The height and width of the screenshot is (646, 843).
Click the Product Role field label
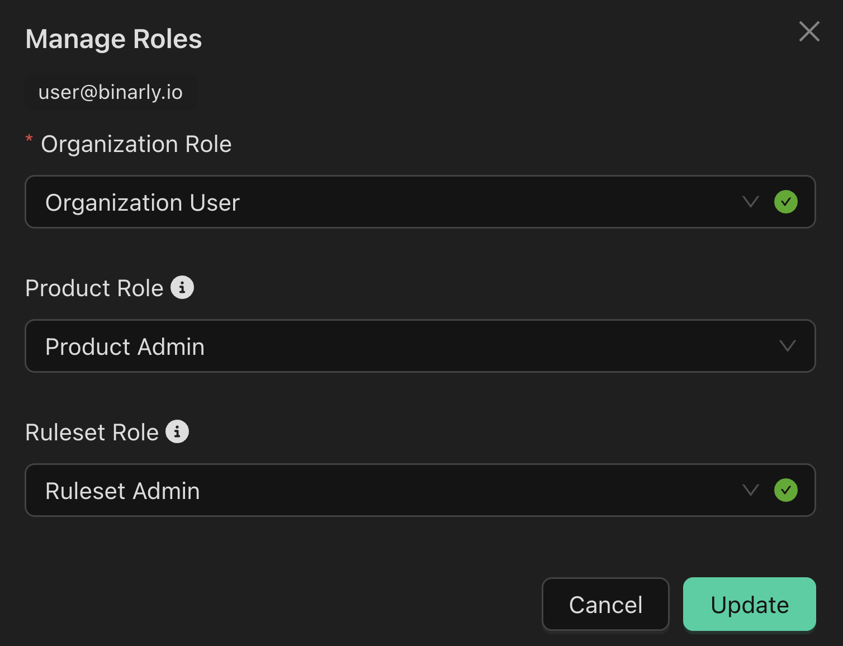coord(94,288)
